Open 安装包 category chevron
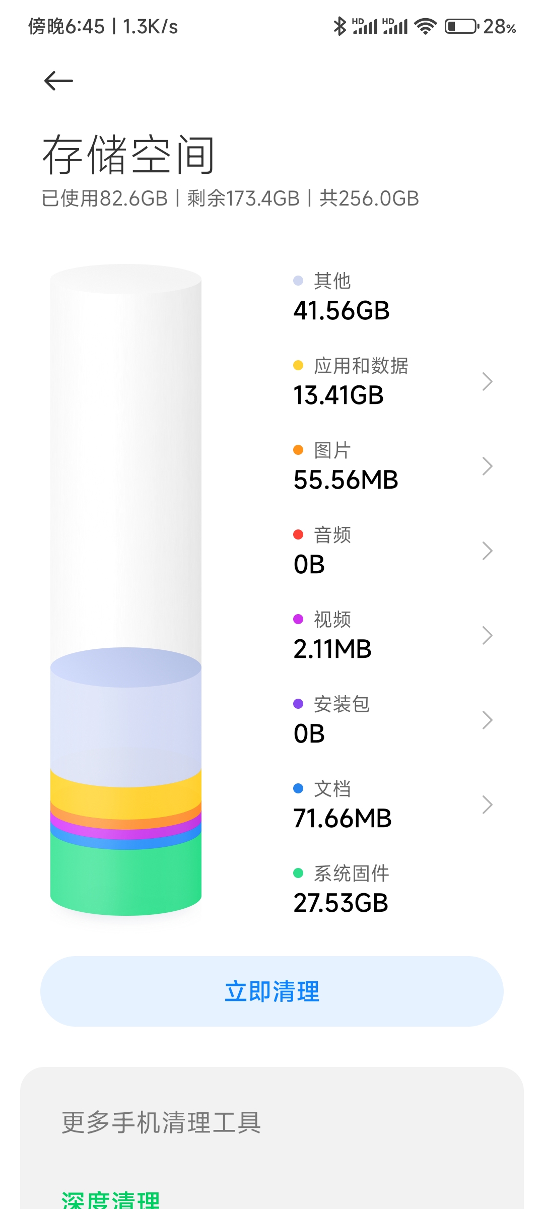The width and height of the screenshot is (544, 1209). pyautogui.click(x=487, y=720)
